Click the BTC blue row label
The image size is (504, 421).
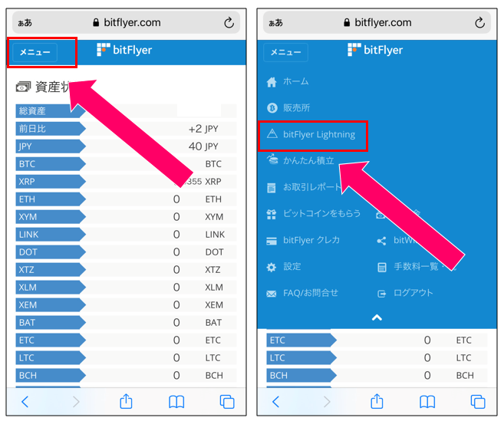click(51, 164)
